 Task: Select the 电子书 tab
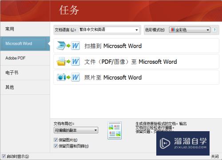[25, 73]
